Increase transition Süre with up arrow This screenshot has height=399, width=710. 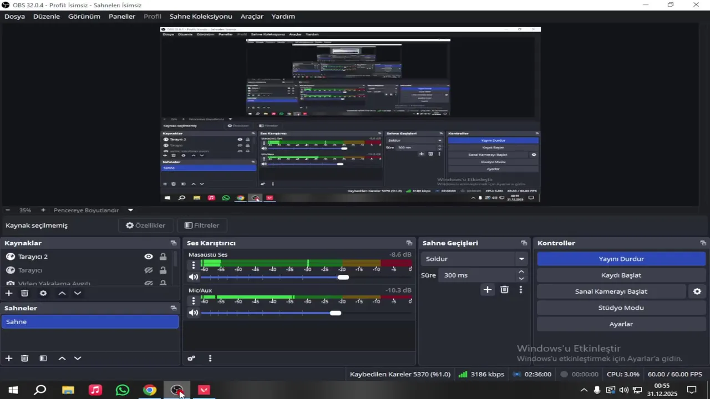point(521,272)
